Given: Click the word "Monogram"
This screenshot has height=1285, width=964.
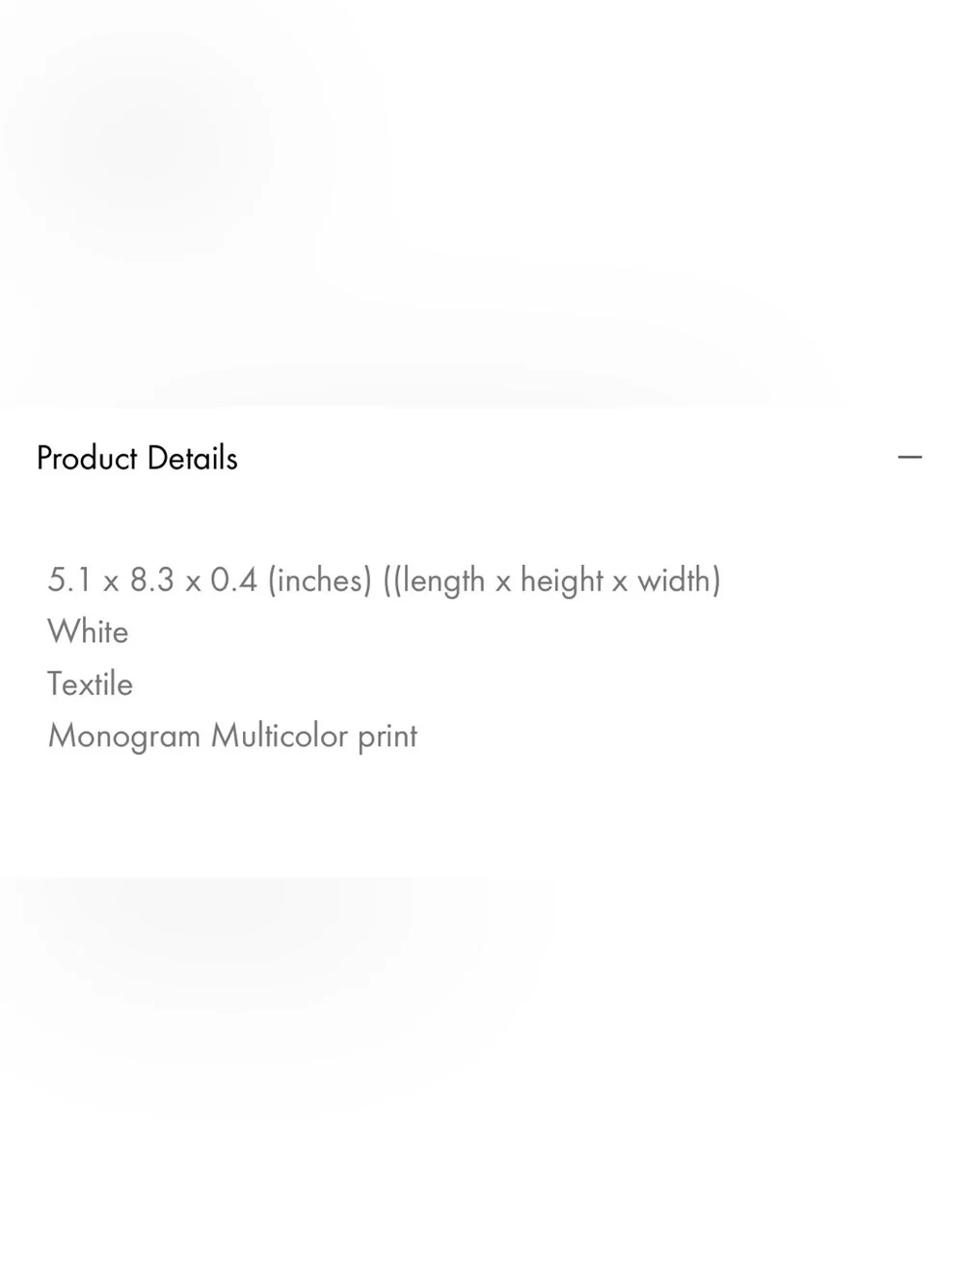Looking at the screenshot, I should (124, 736).
